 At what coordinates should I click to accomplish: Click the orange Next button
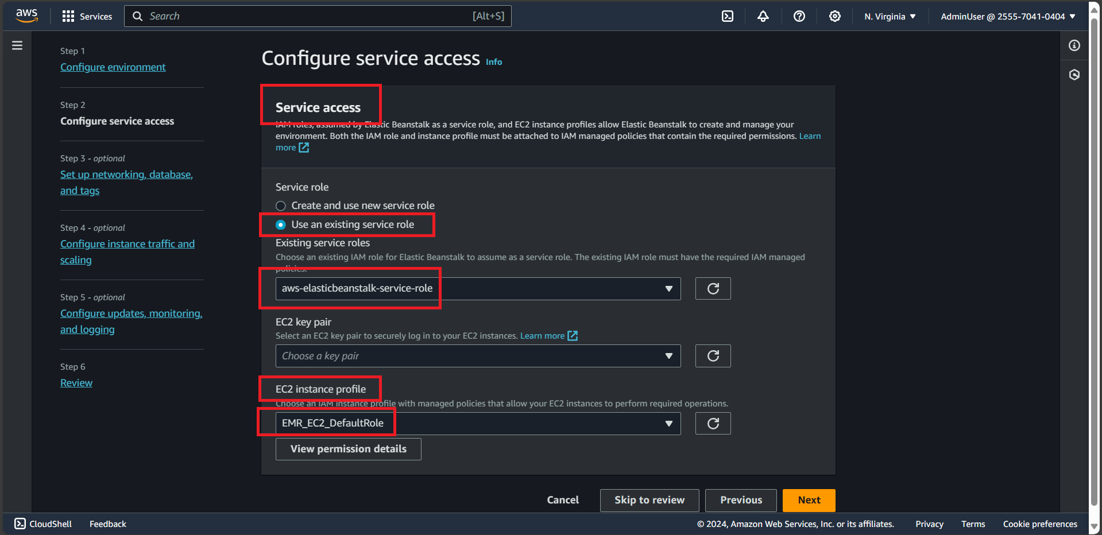click(809, 501)
